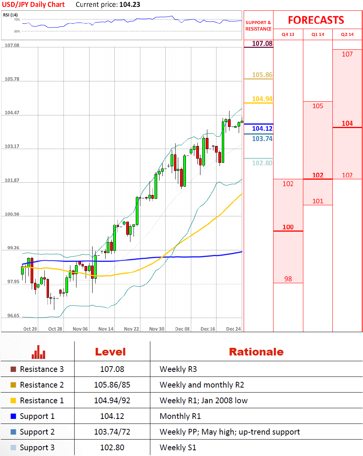Click the FORECASTS heading

tap(316, 20)
